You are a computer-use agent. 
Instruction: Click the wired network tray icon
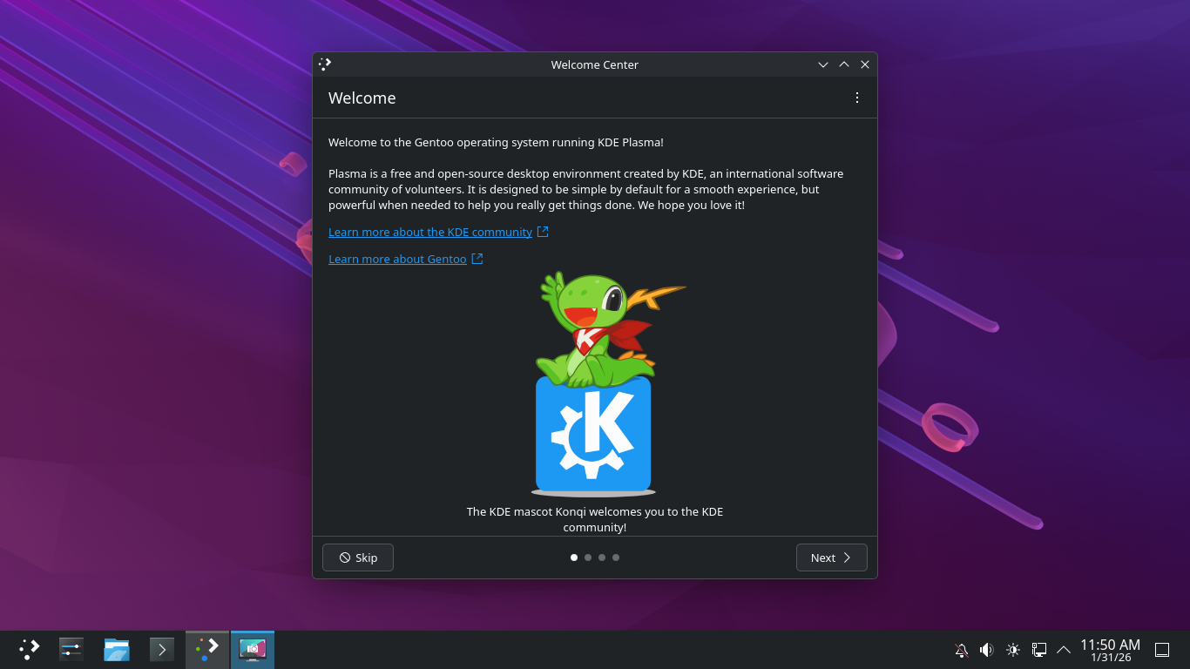coord(1038,650)
